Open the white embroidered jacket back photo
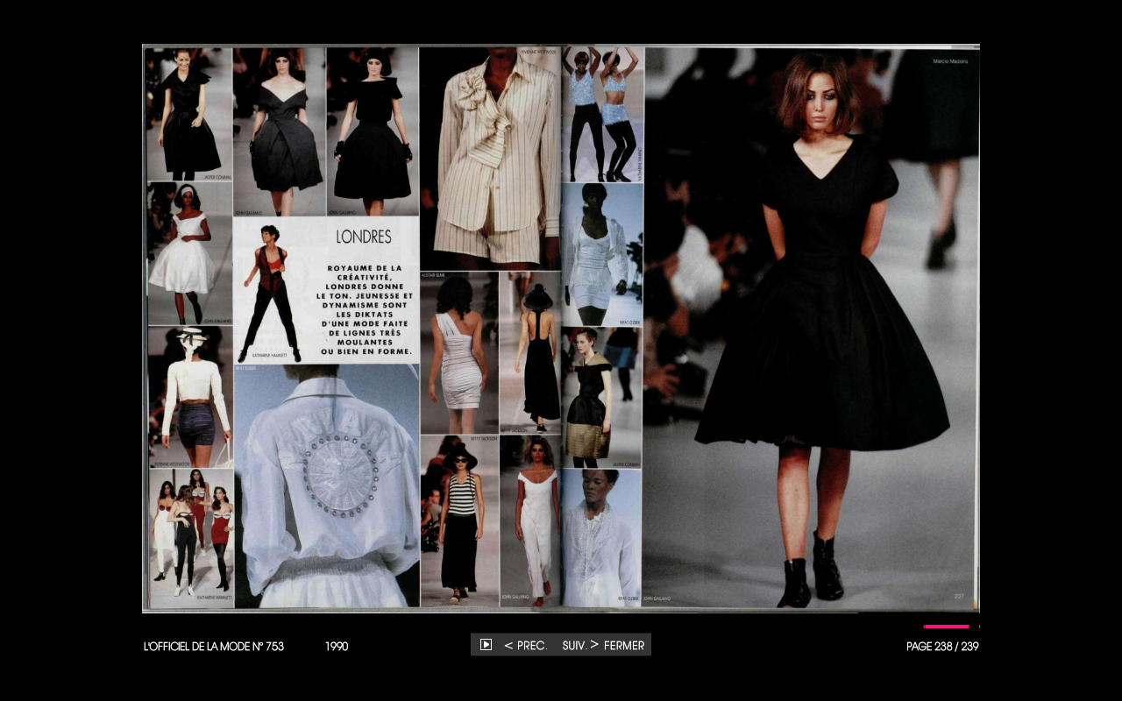 click(326, 486)
